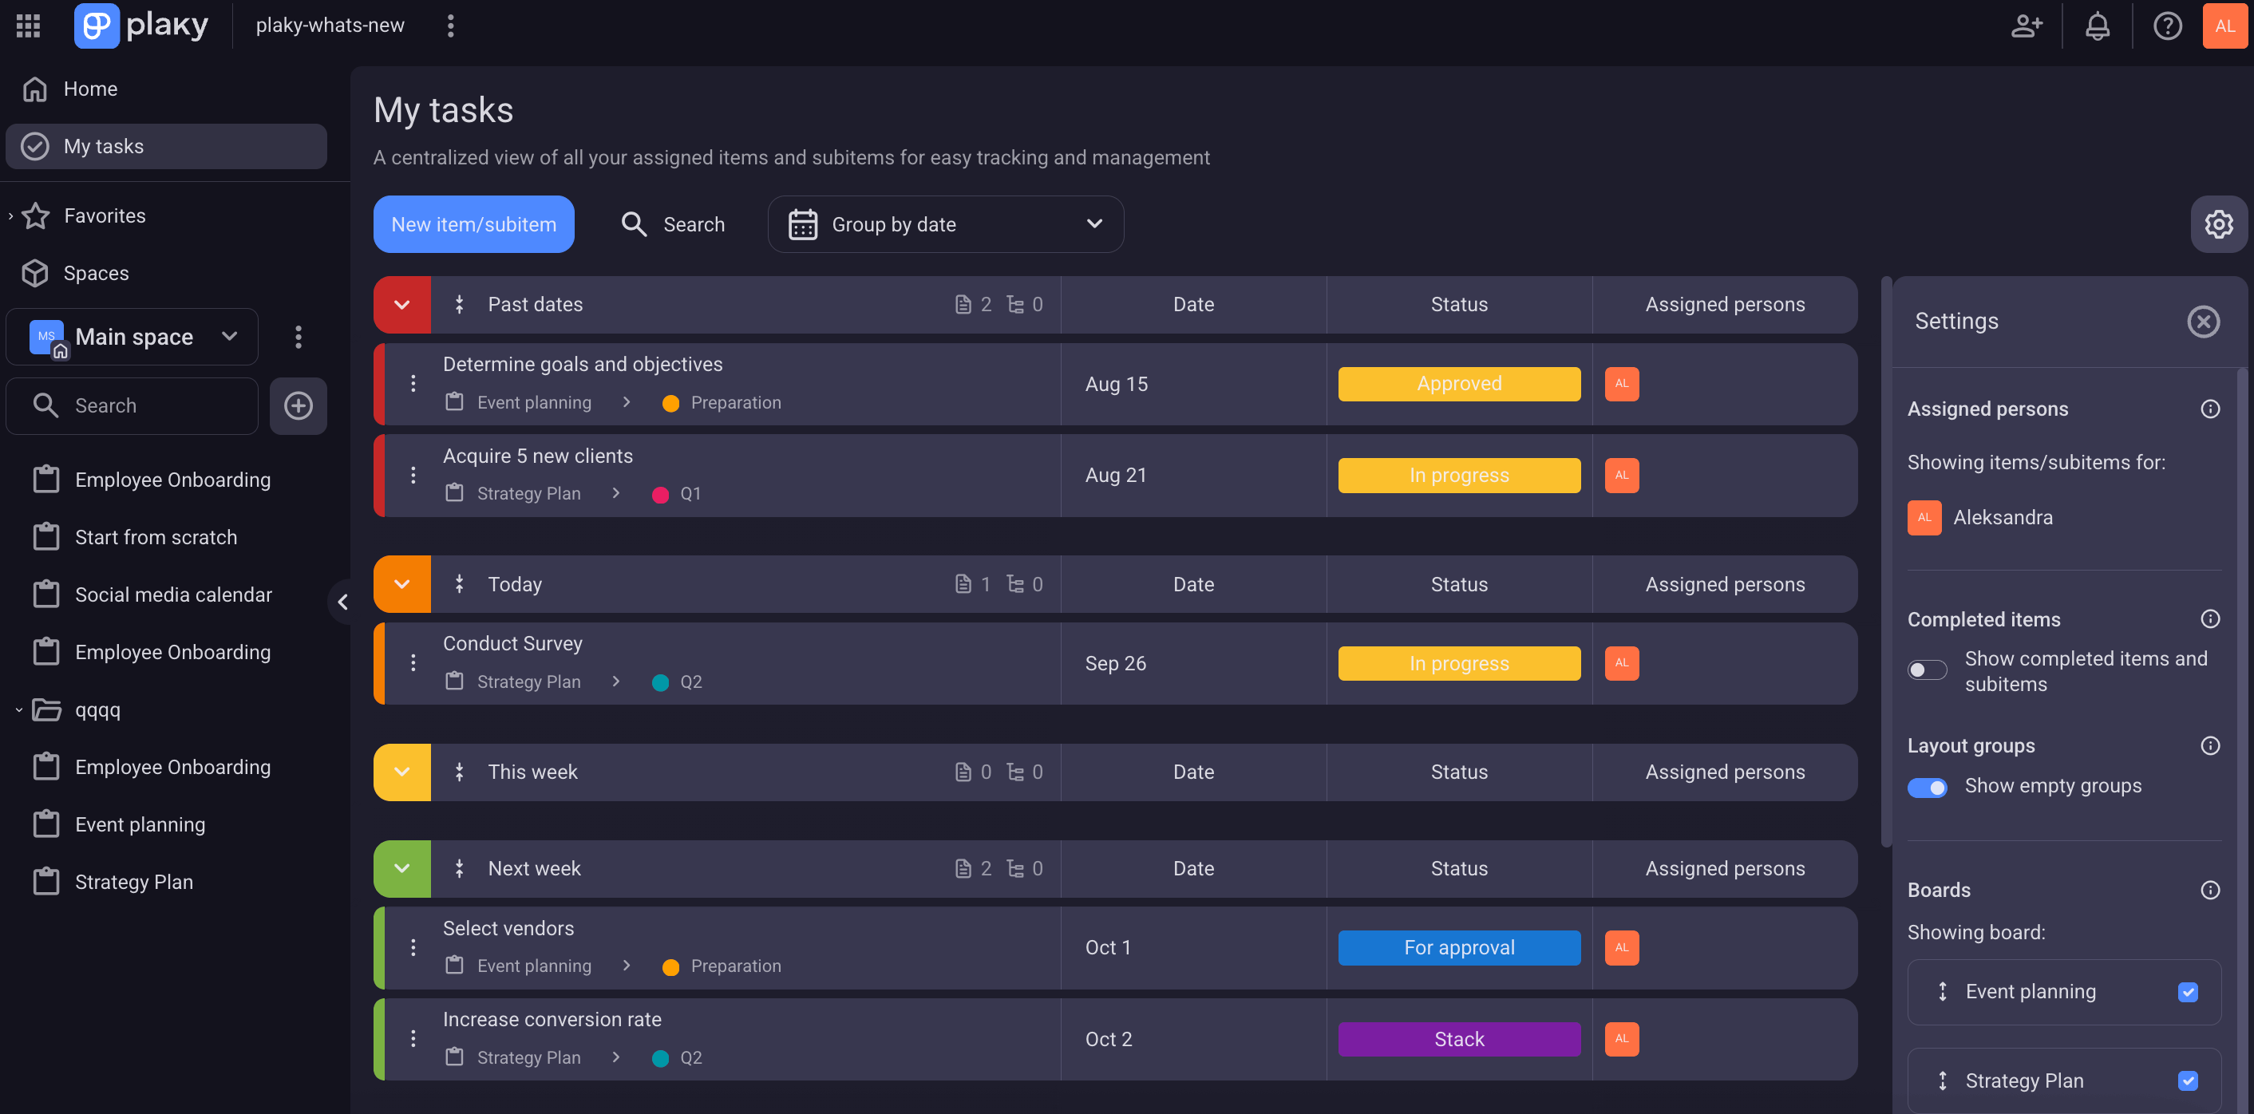Uncheck the Event planning board checkbox
Screen dimensions: 2254x1114
coord(2188,991)
